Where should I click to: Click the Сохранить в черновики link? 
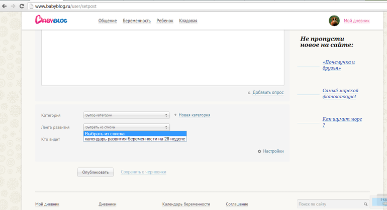[x=143, y=172]
